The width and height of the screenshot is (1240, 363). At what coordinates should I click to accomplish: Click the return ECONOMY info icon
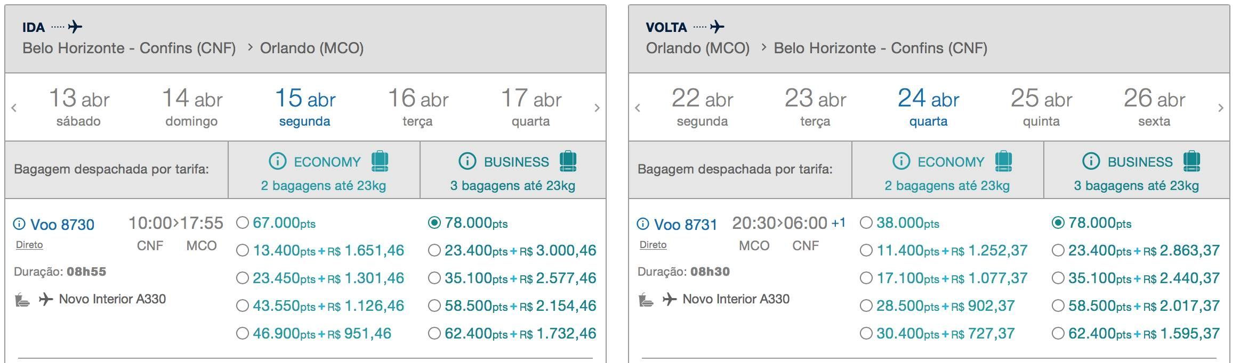(x=901, y=161)
